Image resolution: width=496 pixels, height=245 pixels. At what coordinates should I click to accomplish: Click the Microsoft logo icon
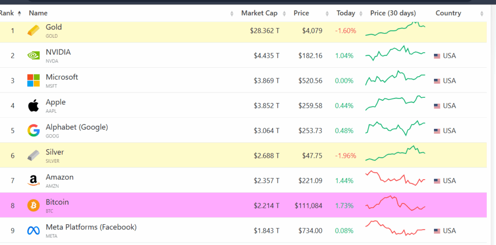tap(33, 80)
